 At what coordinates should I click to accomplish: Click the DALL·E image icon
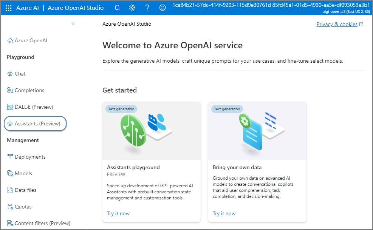10,107
